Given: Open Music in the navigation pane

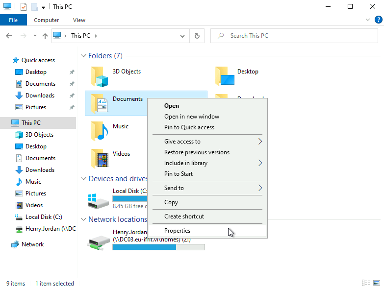Looking at the screenshot, I should click(38, 181).
